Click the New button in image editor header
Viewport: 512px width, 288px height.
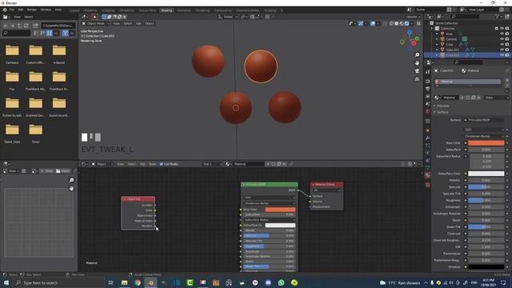tap(47, 170)
